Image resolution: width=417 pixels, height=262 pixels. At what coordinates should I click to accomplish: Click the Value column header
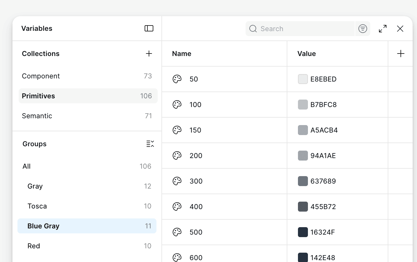tap(307, 54)
